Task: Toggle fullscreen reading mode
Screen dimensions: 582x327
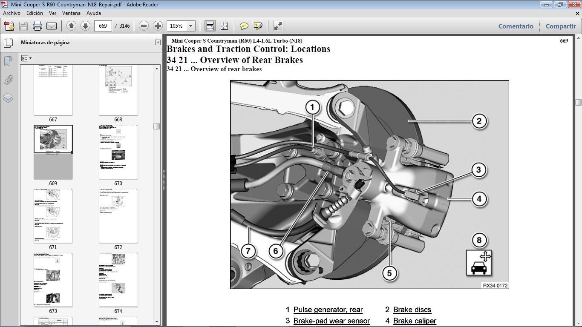Action: [x=278, y=26]
